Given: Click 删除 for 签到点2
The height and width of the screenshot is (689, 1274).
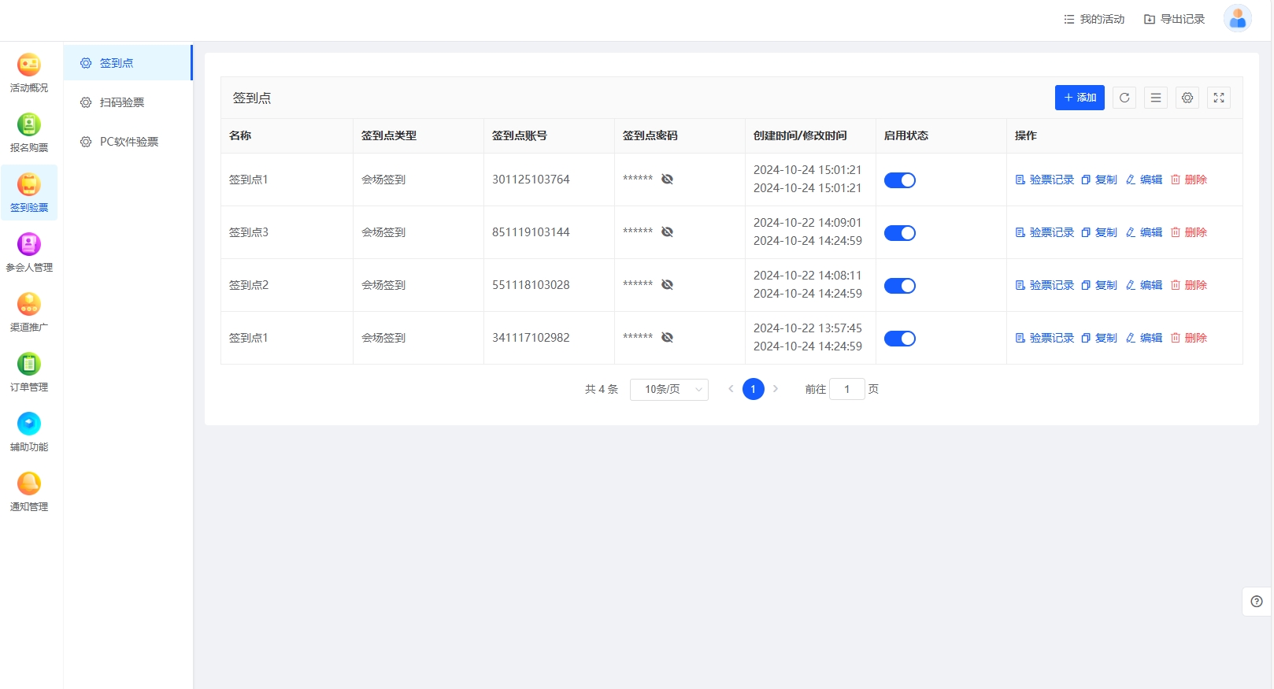Looking at the screenshot, I should pos(1189,285).
